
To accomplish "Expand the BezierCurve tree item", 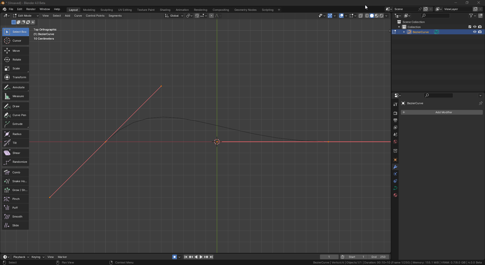I will point(404,32).
